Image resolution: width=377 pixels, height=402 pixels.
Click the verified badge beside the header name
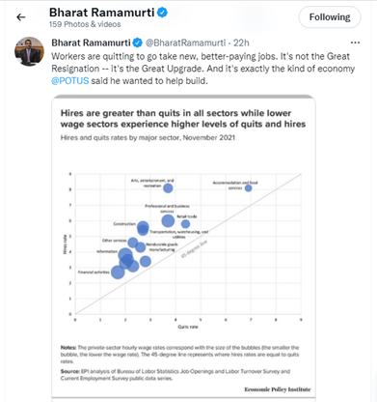click(162, 13)
